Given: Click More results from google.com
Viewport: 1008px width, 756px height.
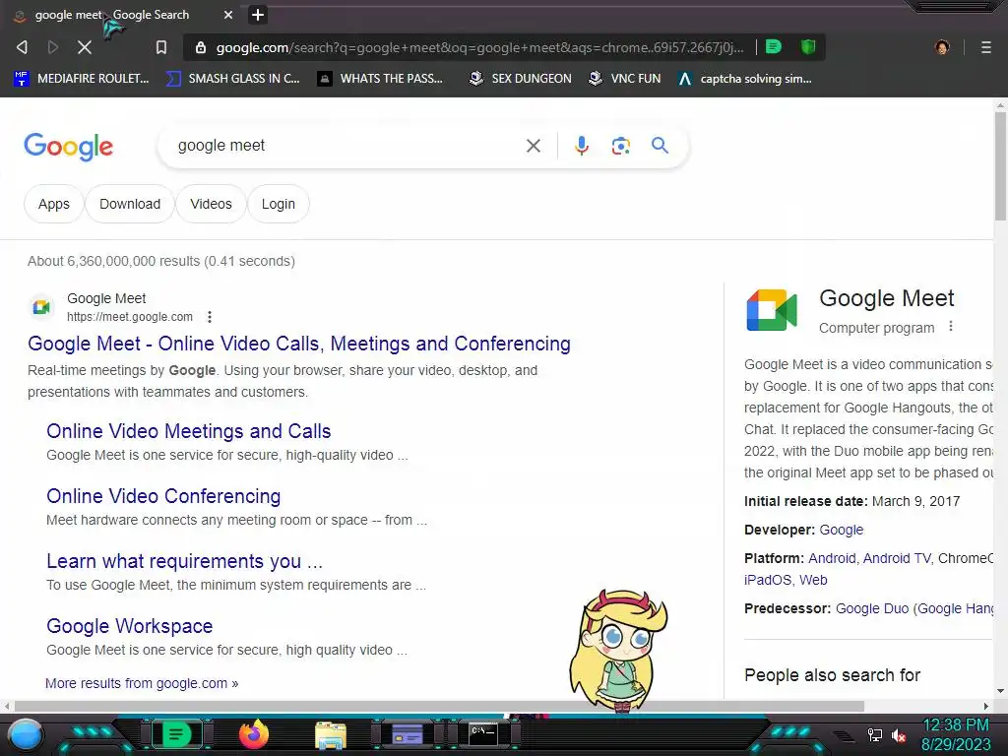Looking at the screenshot, I should (x=142, y=683).
